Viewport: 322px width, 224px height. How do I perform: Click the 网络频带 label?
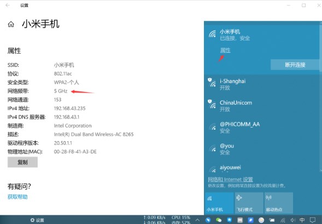18,91
